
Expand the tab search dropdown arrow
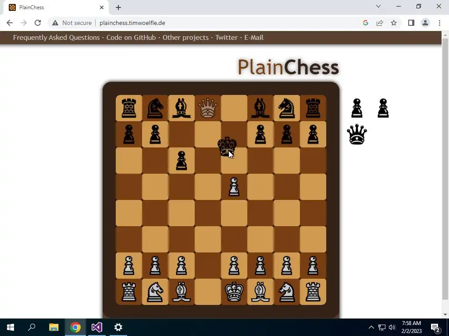[x=378, y=6]
